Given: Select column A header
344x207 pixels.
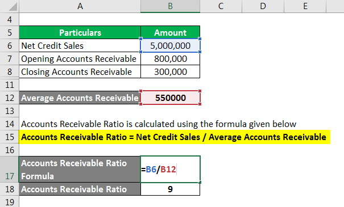Looking at the screenshot, I should pyautogui.click(x=80, y=6).
